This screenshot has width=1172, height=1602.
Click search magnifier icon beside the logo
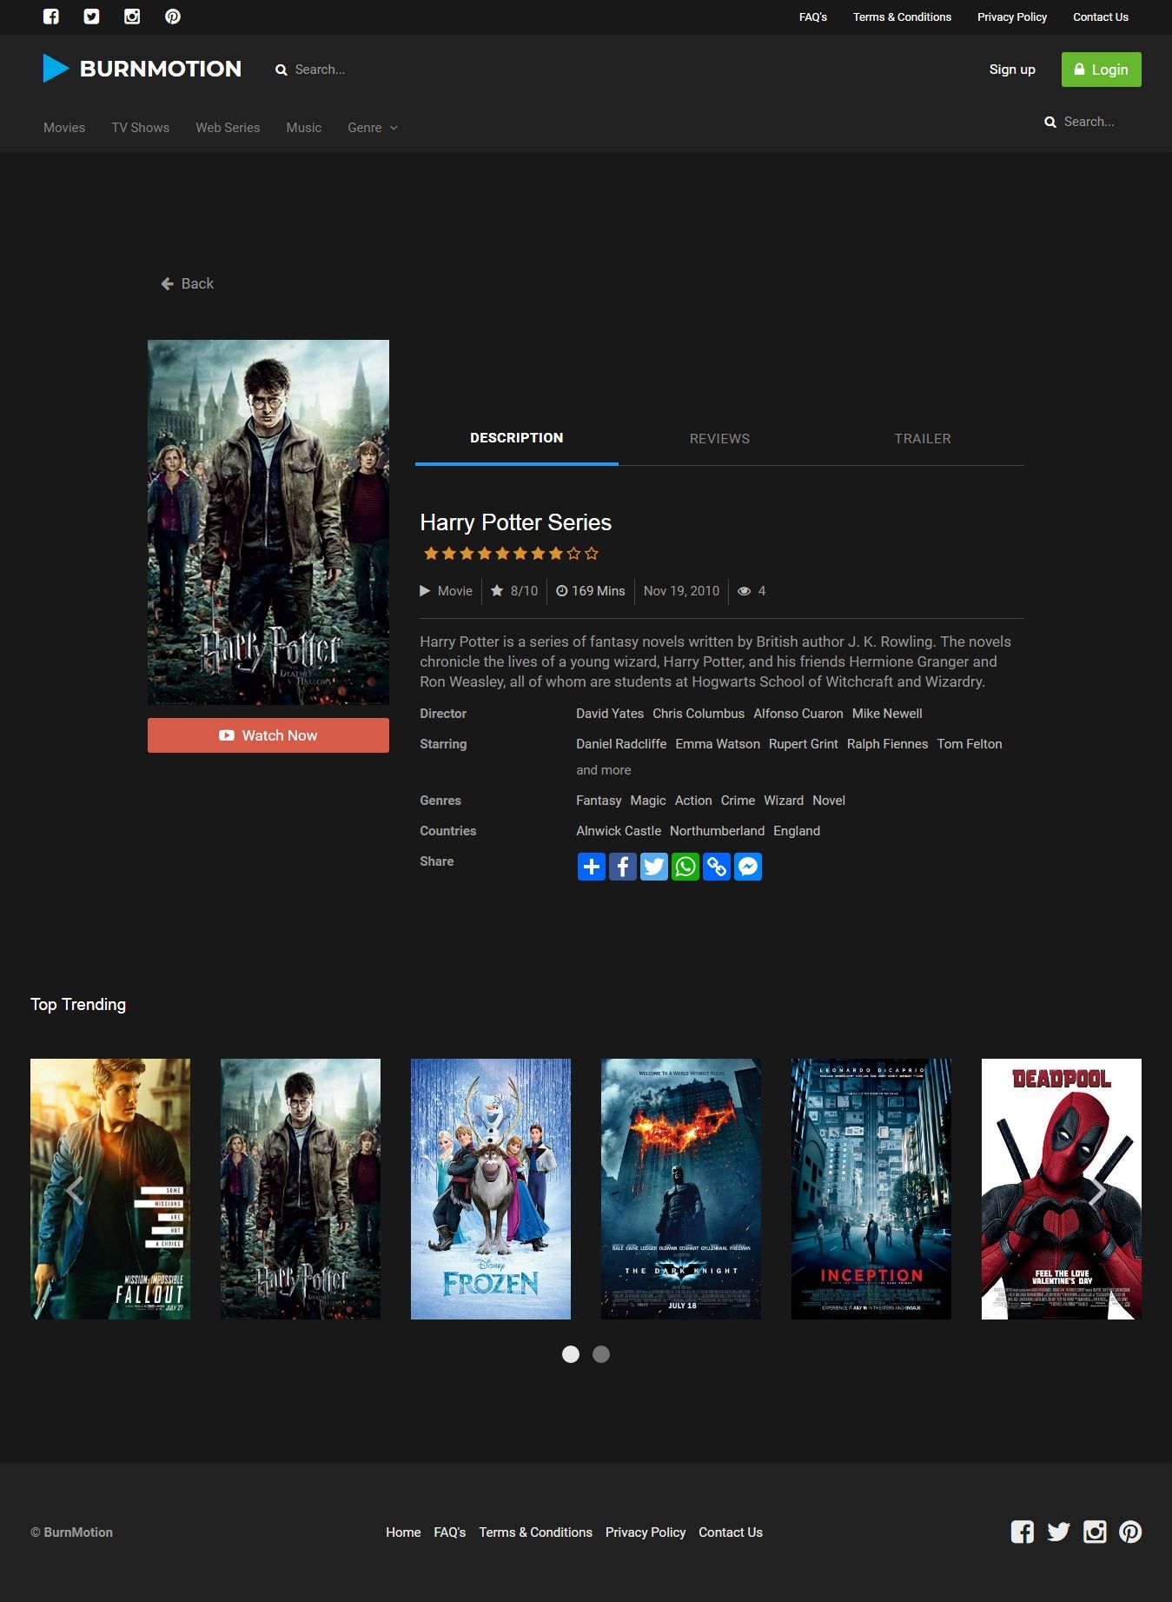(281, 70)
